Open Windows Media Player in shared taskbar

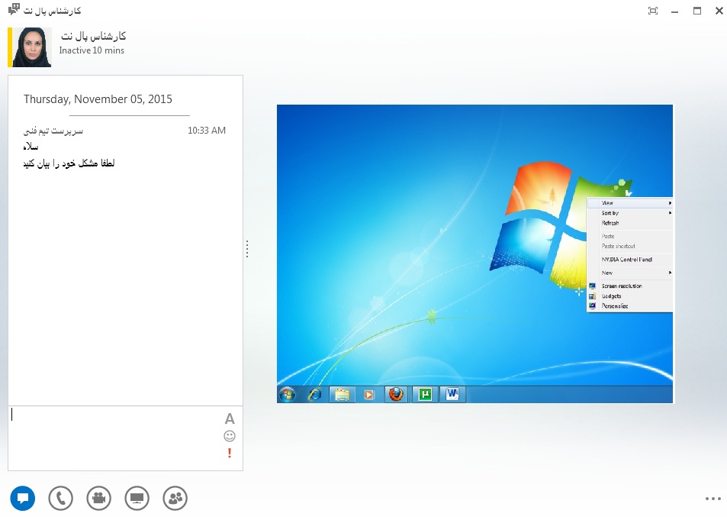[x=368, y=395]
